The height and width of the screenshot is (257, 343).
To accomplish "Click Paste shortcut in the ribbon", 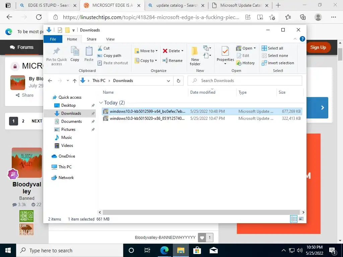I will (113, 63).
